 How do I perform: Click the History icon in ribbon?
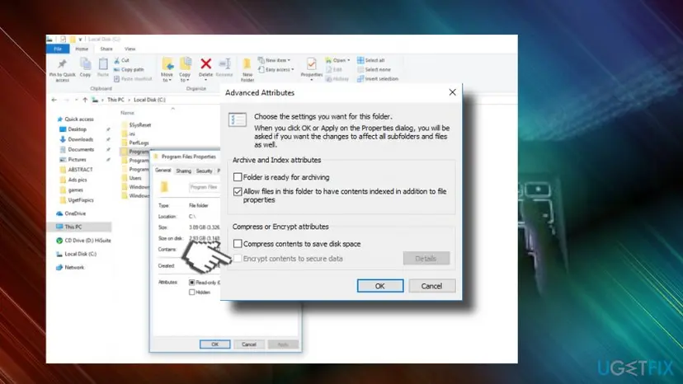(328, 79)
